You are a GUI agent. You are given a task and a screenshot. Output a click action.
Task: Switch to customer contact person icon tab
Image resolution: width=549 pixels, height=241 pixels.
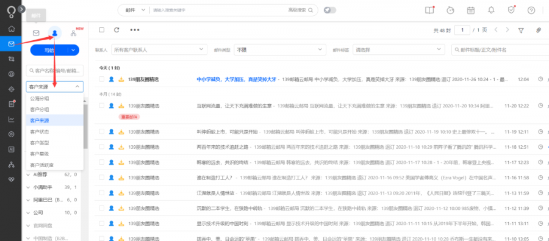[x=55, y=33]
